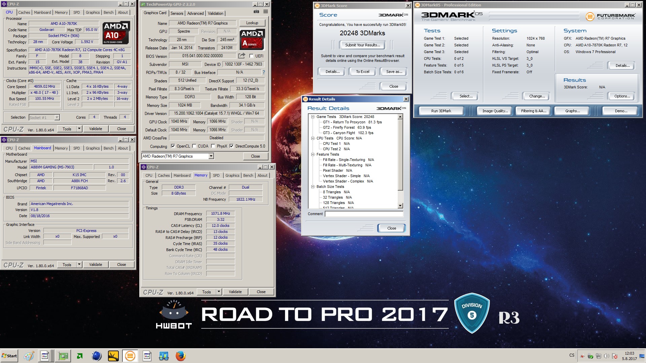Launch Firefox from the taskbar
The image size is (646, 363).
coord(181,356)
